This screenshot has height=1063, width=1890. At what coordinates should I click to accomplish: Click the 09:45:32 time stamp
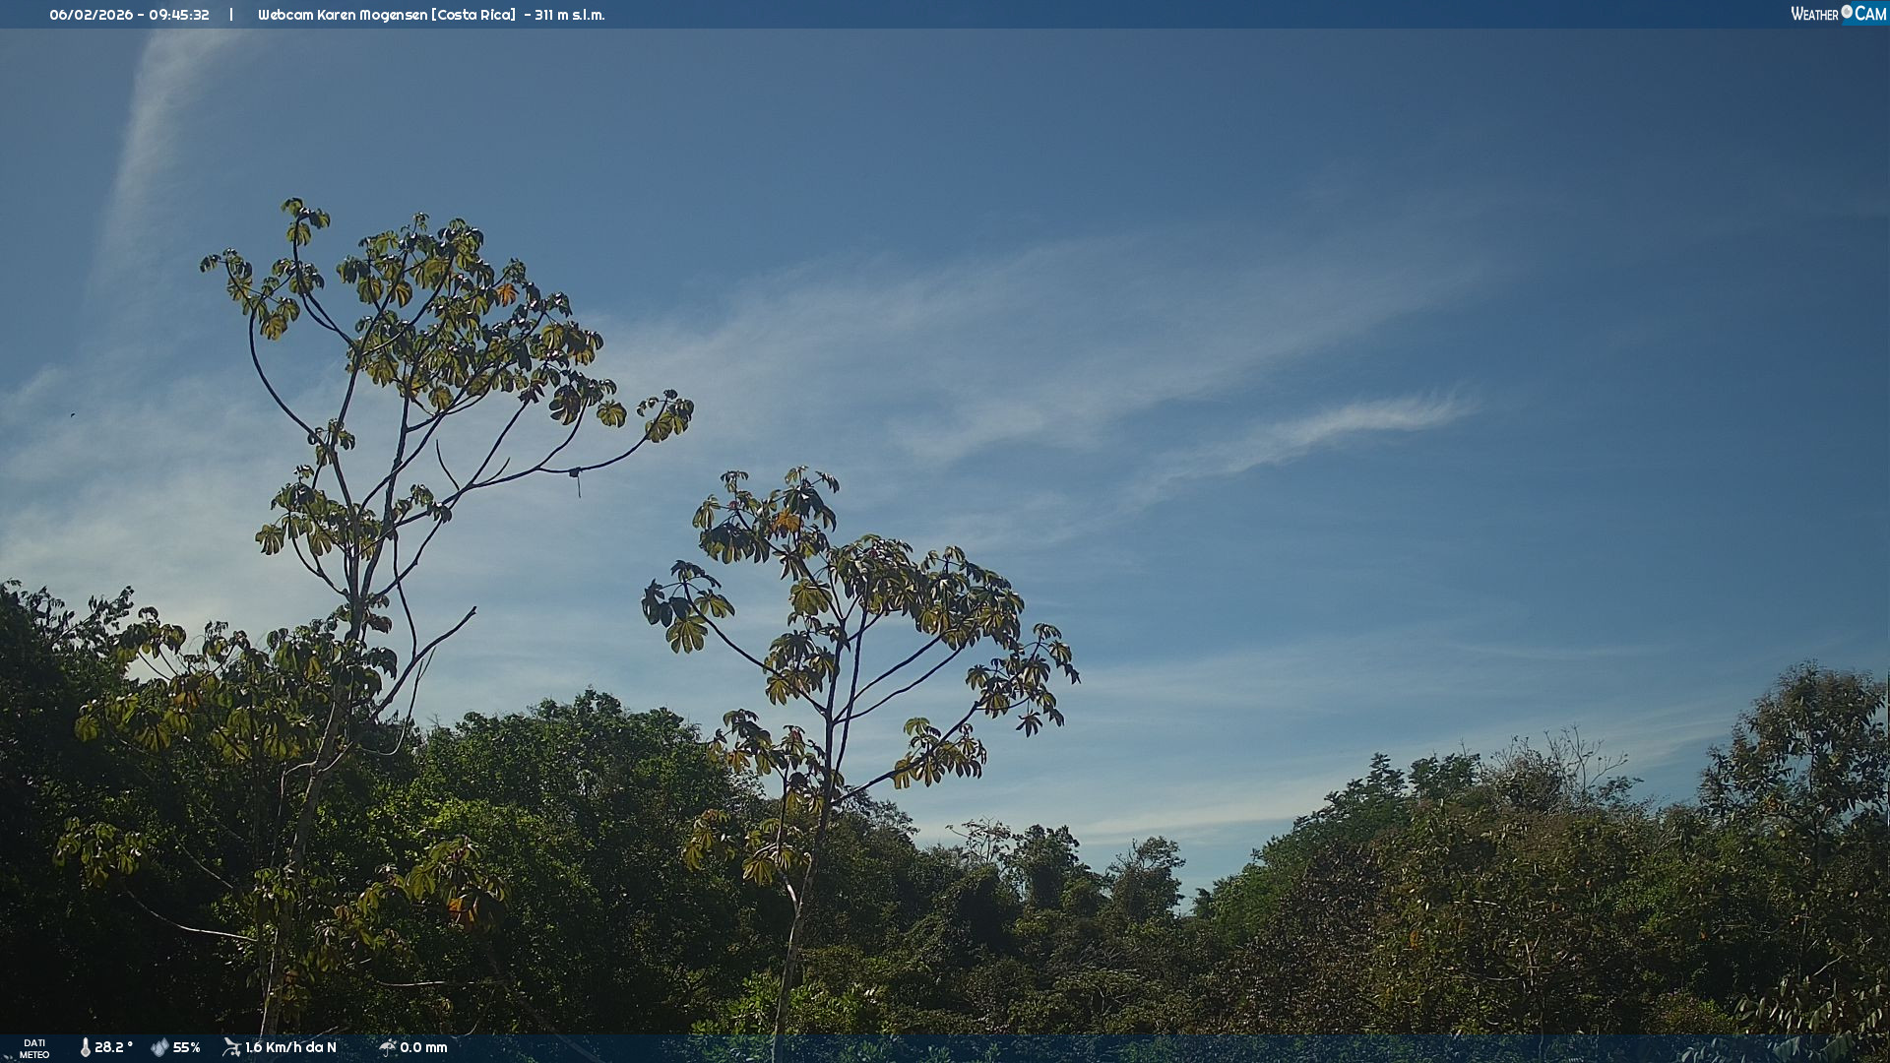[179, 15]
